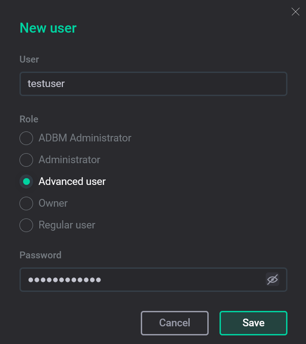Save the new user
306x344 pixels.
(253, 323)
